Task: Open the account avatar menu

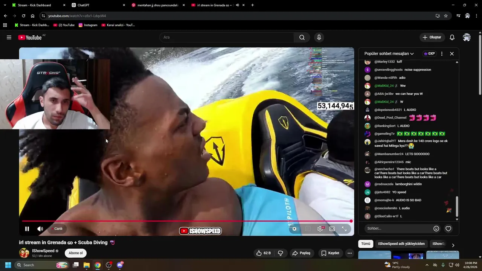Action: (467, 37)
